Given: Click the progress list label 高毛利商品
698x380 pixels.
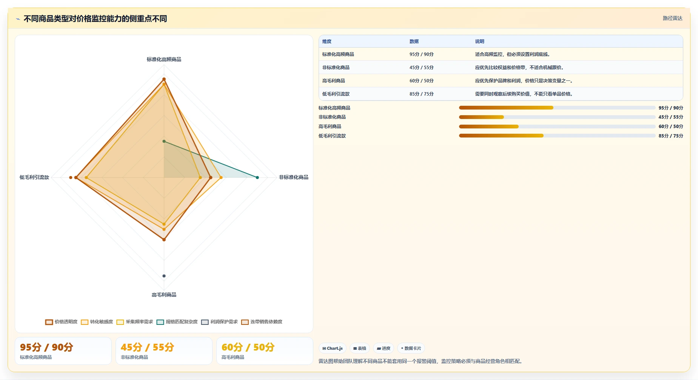Looking at the screenshot, I should pos(330,127).
